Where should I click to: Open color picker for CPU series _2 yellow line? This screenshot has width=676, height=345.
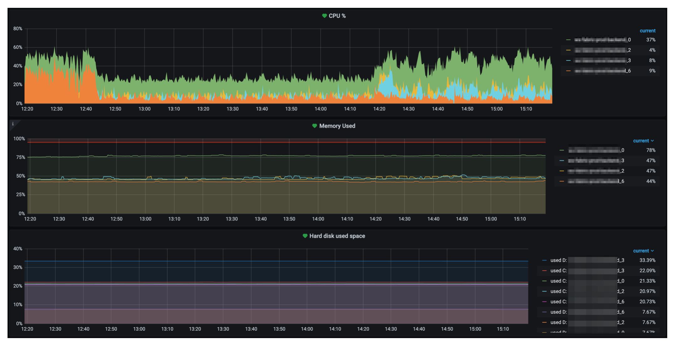[568, 50]
